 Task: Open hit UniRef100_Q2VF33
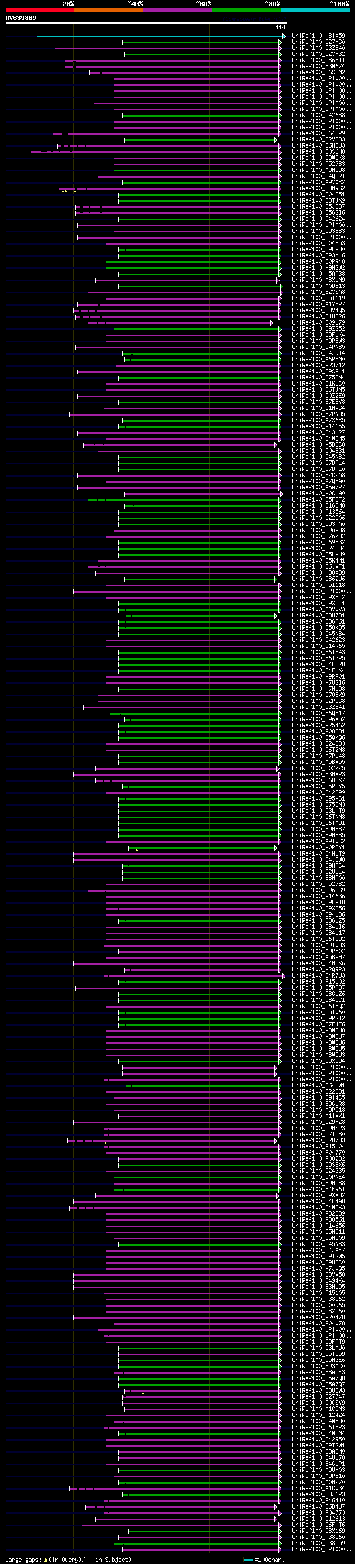(x=318, y=140)
